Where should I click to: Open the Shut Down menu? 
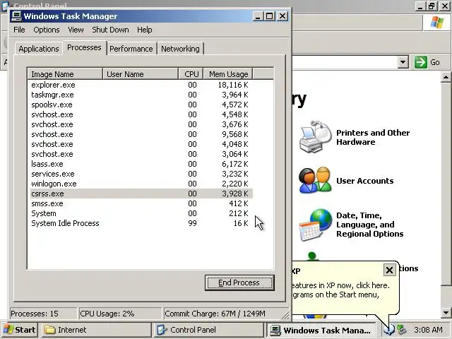tap(110, 30)
